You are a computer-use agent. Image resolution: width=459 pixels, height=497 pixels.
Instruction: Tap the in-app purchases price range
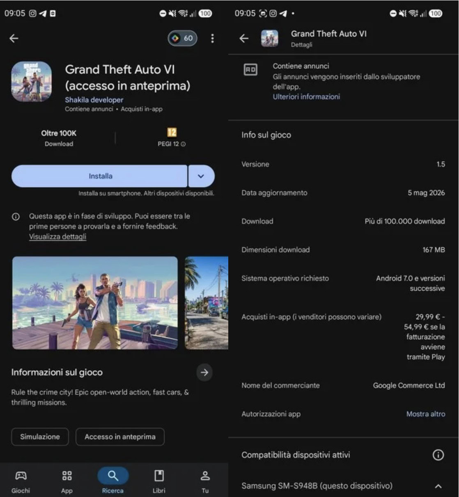pyautogui.click(x=425, y=337)
